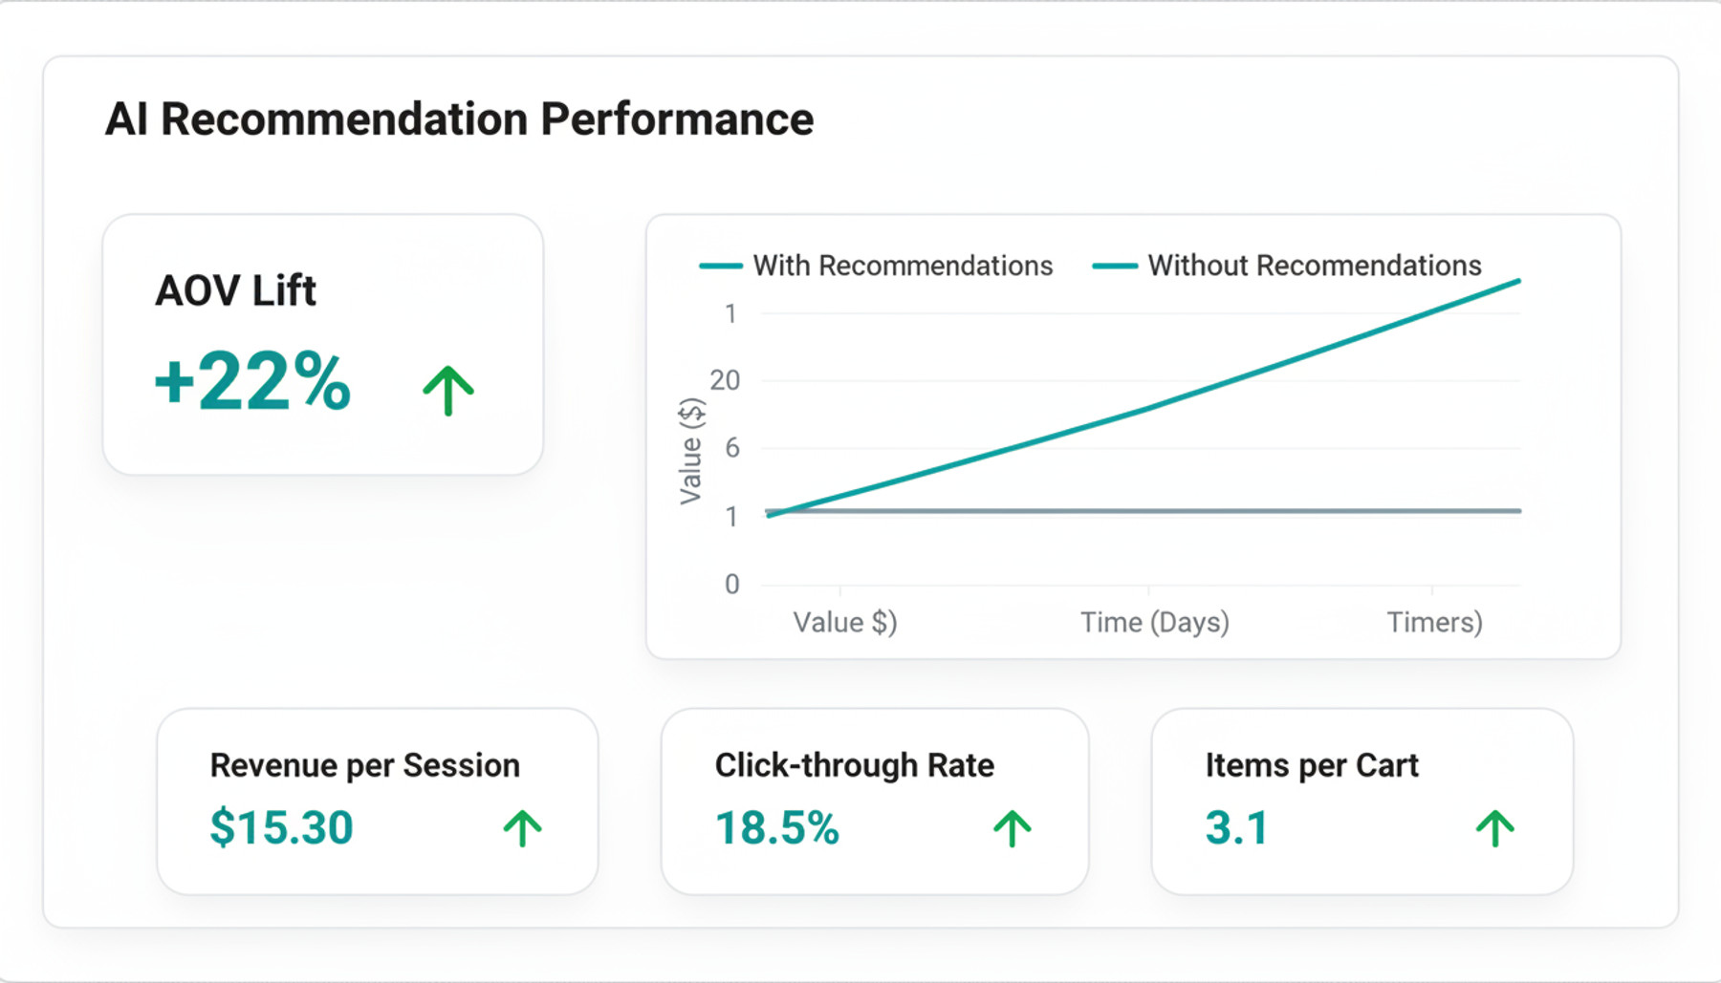The height and width of the screenshot is (983, 1721).
Task: Select the 18.5% click-through value
Action: (x=777, y=827)
